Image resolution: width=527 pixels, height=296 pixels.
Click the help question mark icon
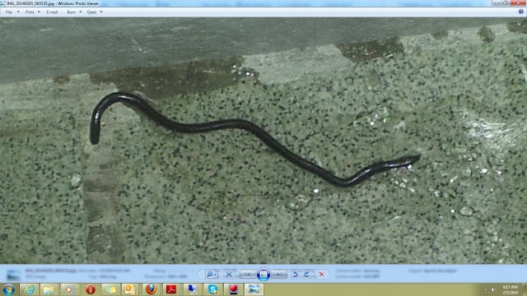pyautogui.click(x=520, y=12)
